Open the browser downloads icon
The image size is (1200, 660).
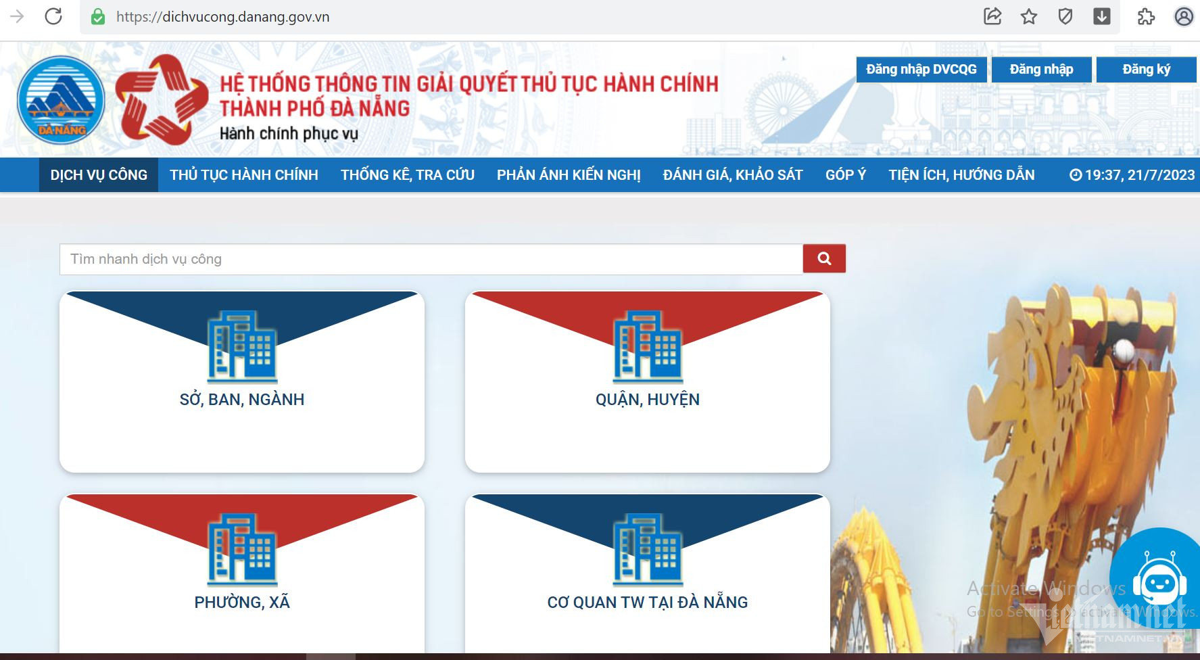coord(1102,16)
